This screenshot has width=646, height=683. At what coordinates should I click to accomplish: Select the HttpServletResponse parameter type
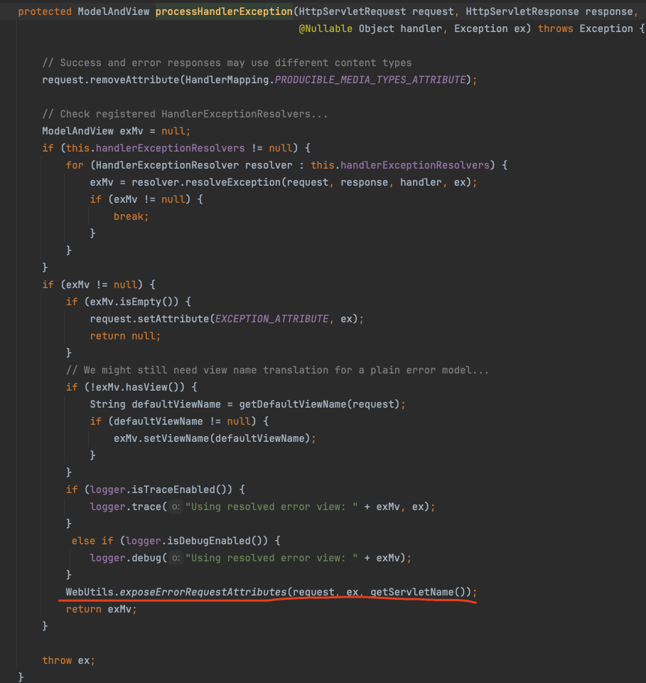(x=522, y=11)
